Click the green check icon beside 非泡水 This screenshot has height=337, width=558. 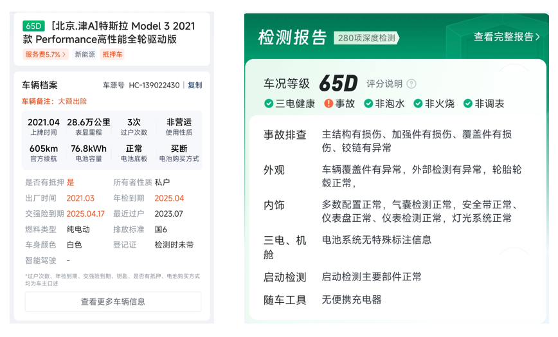(x=368, y=104)
